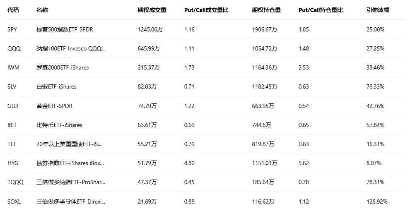
Task: Sort by Put/Call持仓量比 header
Action: [x=321, y=10]
